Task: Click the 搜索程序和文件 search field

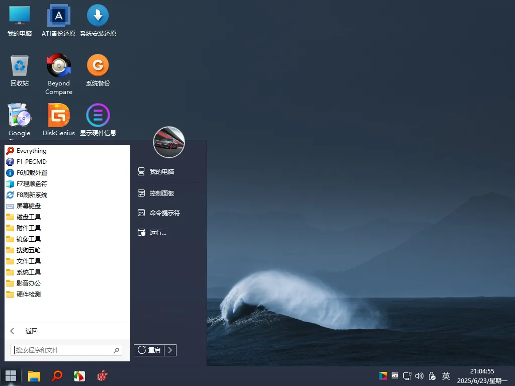Action: [x=63, y=350]
